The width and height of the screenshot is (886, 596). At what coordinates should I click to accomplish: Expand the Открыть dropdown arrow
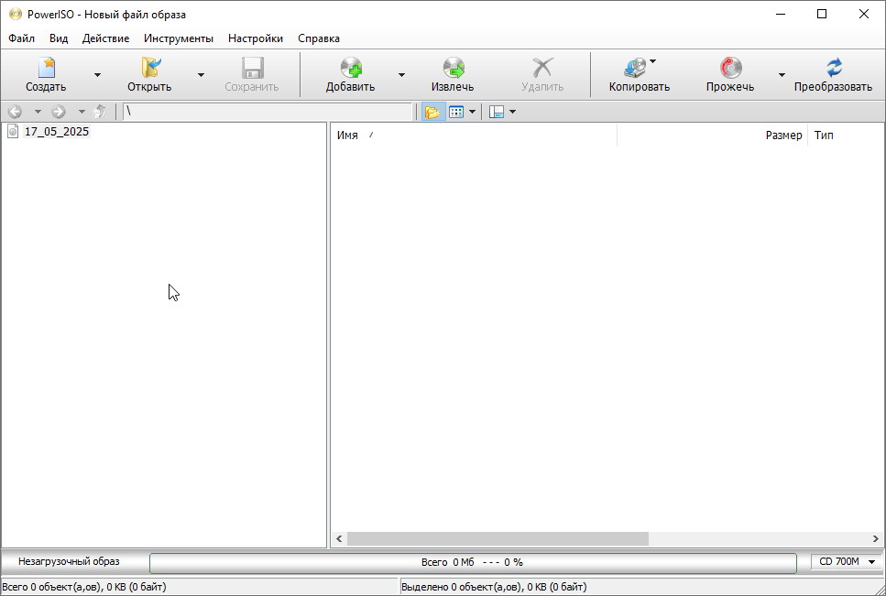[201, 74]
